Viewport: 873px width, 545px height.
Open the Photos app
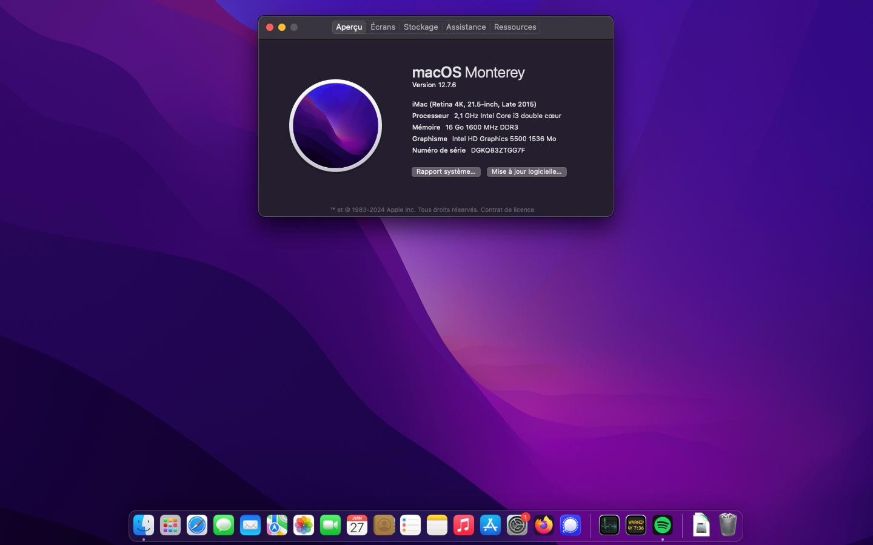[x=304, y=525]
